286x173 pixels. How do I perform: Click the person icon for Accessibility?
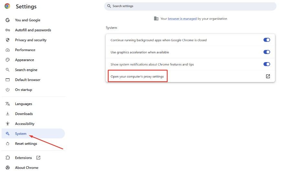(7, 124)
